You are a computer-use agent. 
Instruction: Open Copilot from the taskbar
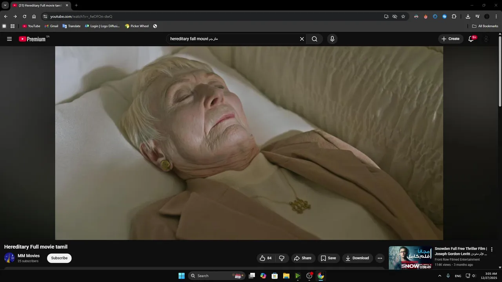pyautogui.click(x=263, y=276)
